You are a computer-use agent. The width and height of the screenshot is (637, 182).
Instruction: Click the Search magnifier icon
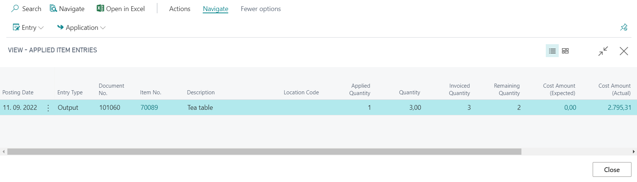pos(15,8)
